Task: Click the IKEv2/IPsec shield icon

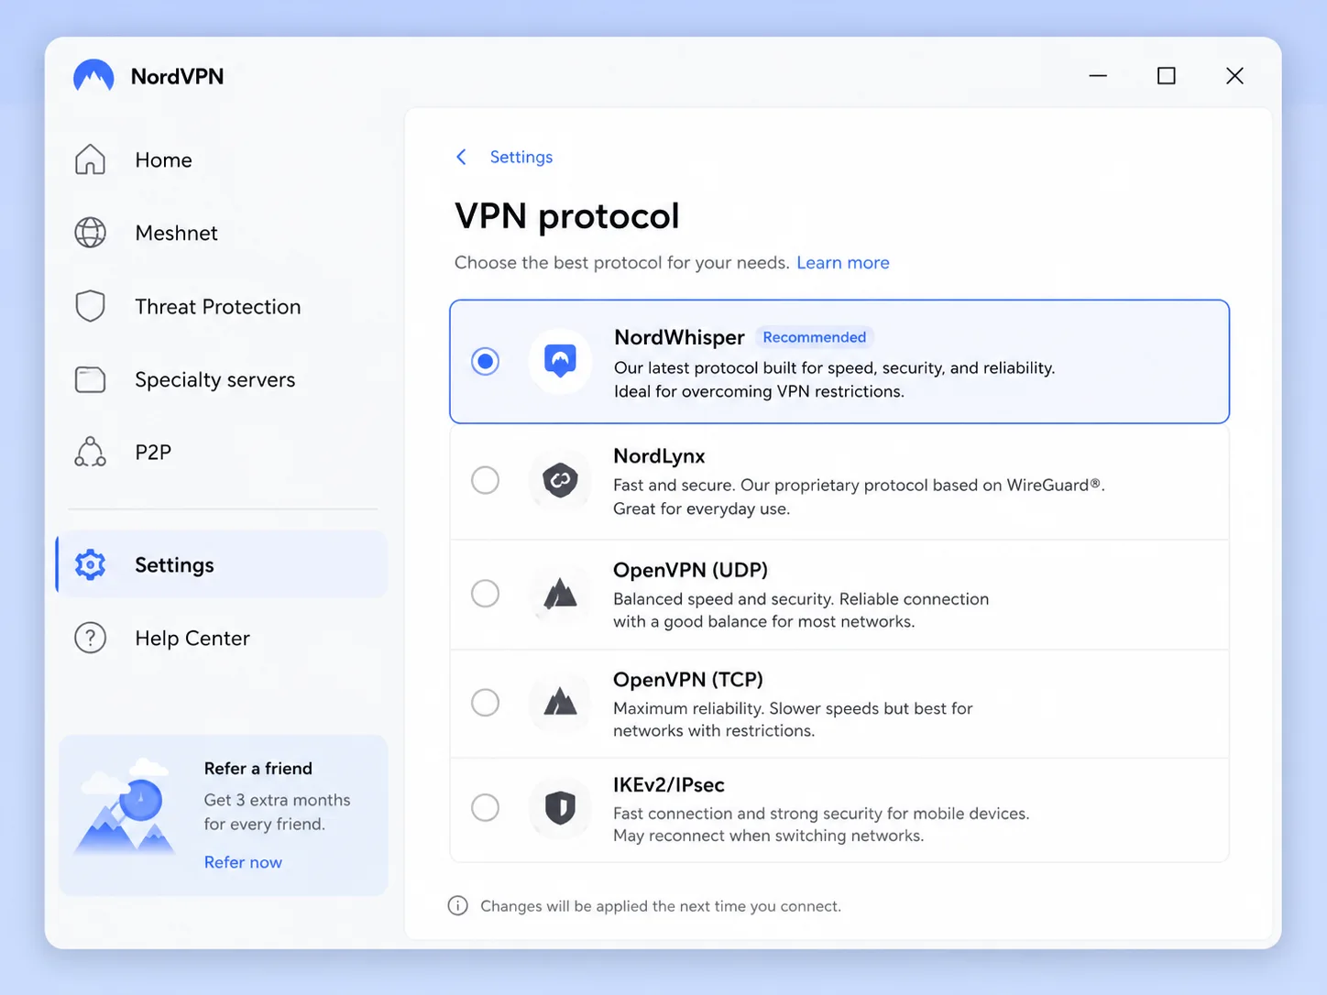Action: (x=560, y=808)
